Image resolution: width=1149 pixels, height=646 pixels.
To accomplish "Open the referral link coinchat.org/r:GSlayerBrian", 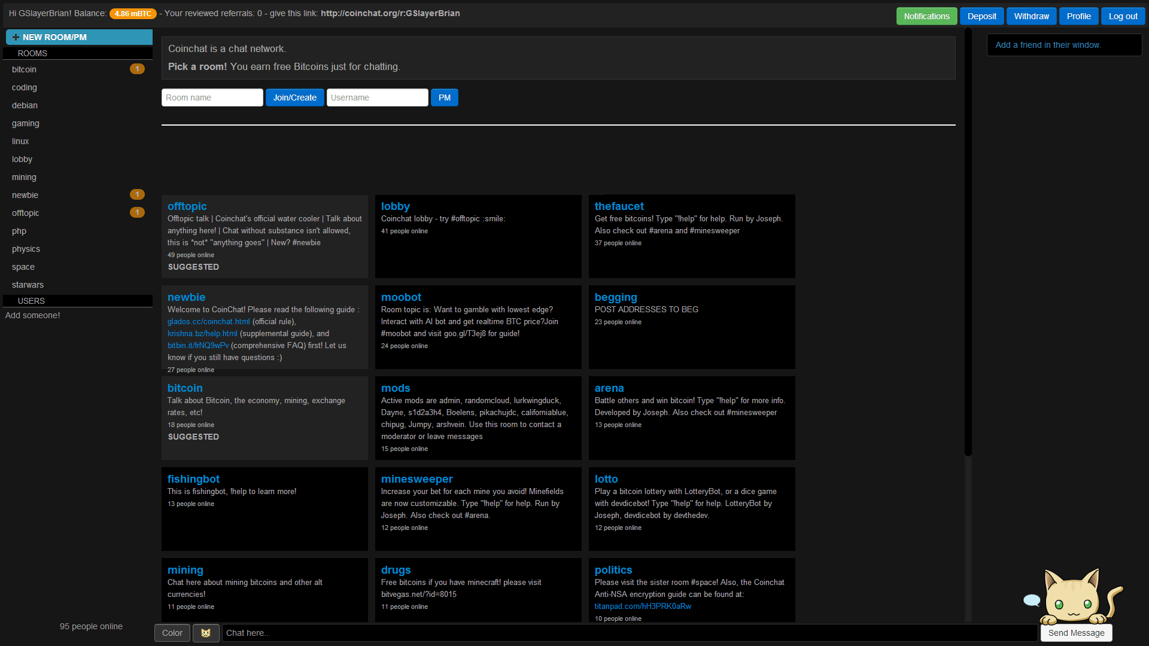I will click(x=390, y=13).
